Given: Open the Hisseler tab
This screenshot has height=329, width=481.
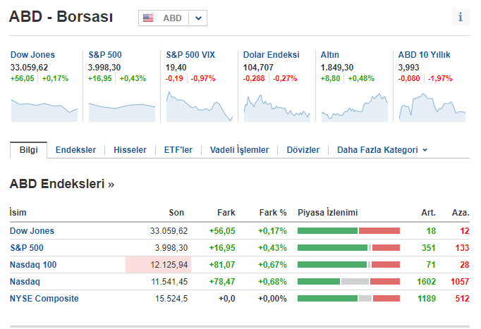Looking at the screenshot, I should [x=130, y=150].
